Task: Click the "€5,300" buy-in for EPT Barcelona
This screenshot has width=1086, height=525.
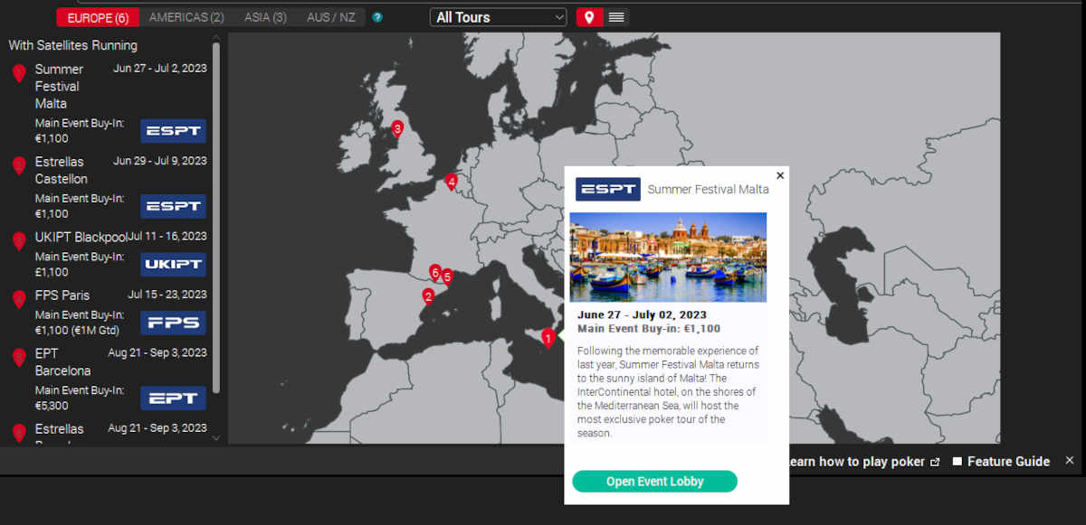Action: pyautogui.click(x=52, y=405)
